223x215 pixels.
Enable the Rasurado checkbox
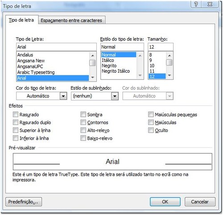coord(16,115)
